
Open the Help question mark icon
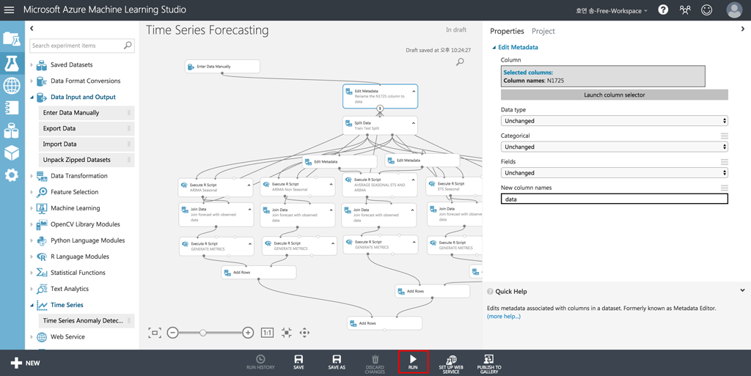pyautogui.click(x=663, y=10)
